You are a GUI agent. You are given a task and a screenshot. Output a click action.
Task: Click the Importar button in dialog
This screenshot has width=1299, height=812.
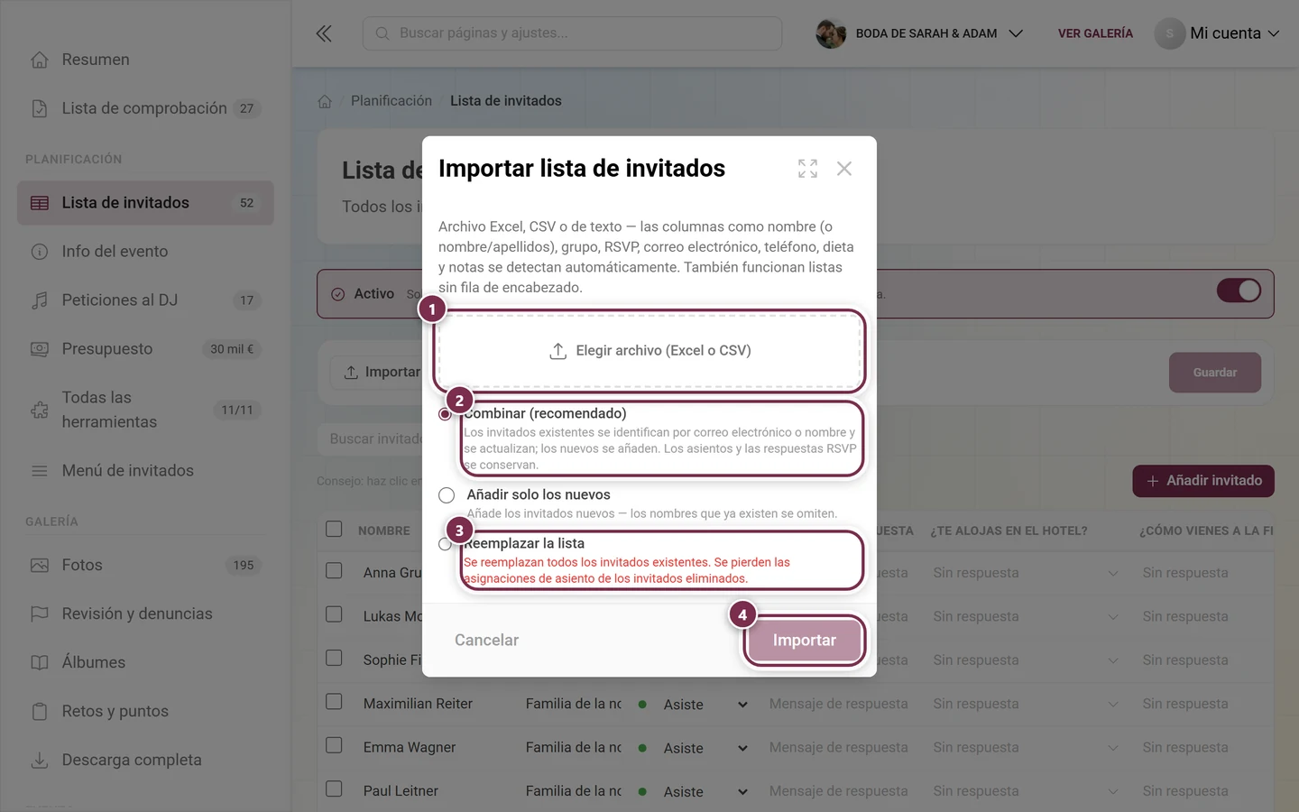(804, 641)
